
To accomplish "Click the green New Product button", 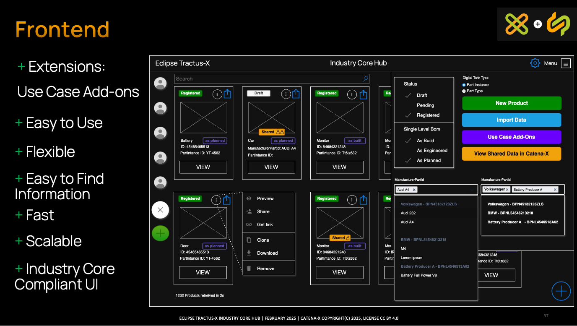I will [x=512, y=103].
